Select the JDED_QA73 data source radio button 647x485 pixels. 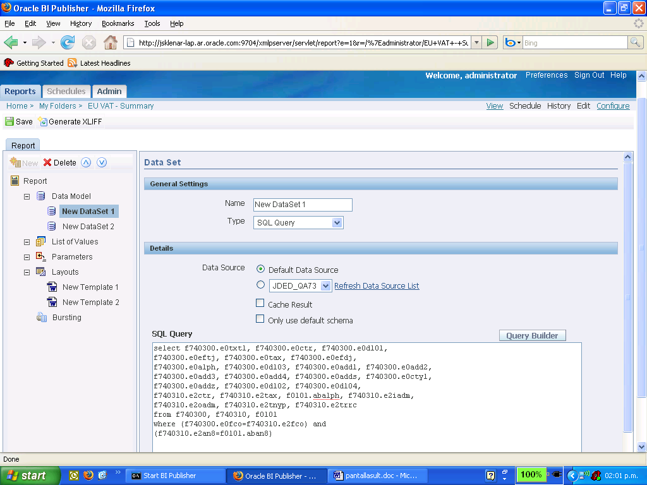tap(260, 285)
